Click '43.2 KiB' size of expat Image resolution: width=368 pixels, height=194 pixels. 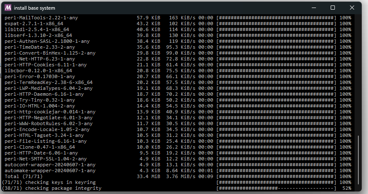[148, 24]
